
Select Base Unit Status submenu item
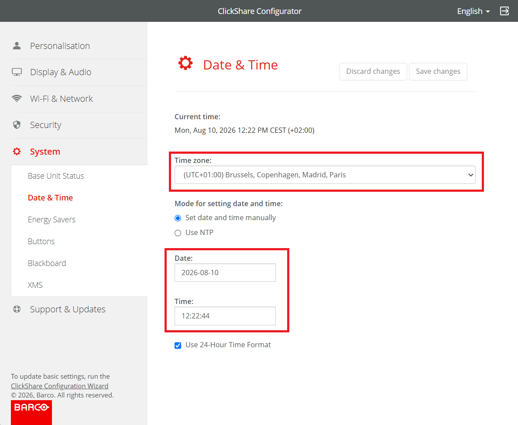click(56, 176)
